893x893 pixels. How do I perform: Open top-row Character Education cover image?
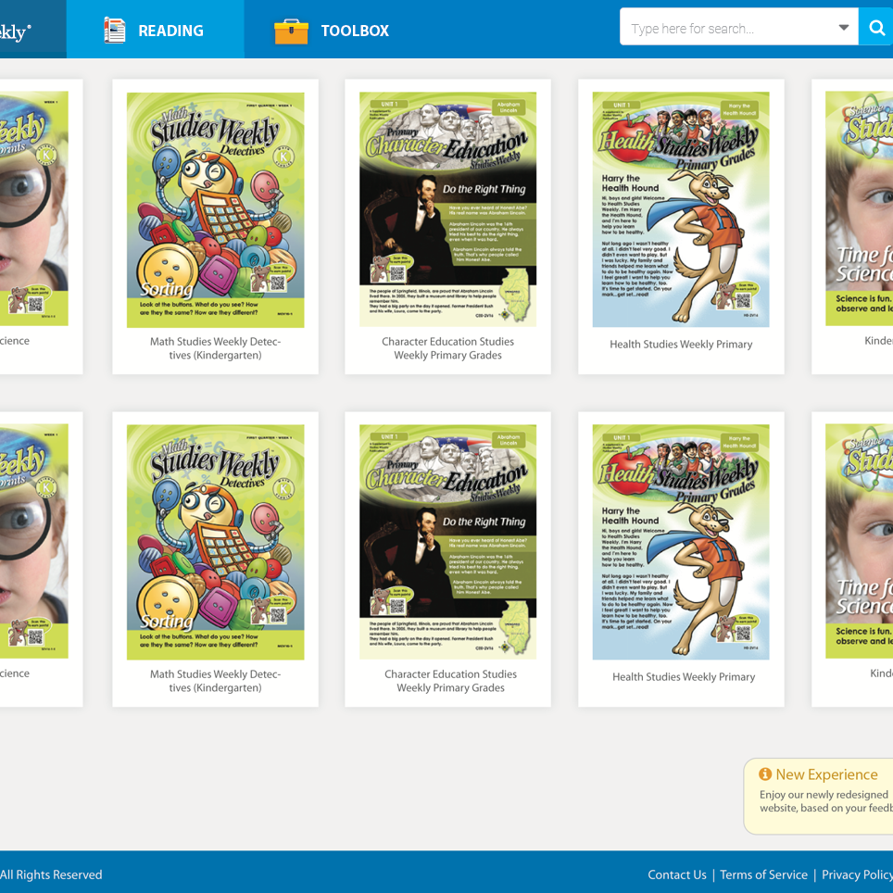pos(447,209)
